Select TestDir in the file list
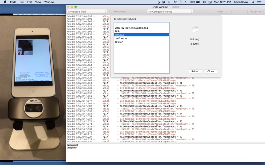Viewport: 265px width, 165px height. tap(142, 42)
